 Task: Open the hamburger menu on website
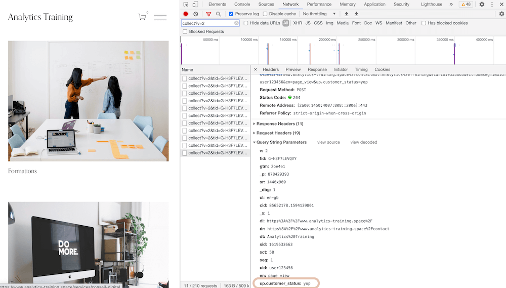pos(160,17)
